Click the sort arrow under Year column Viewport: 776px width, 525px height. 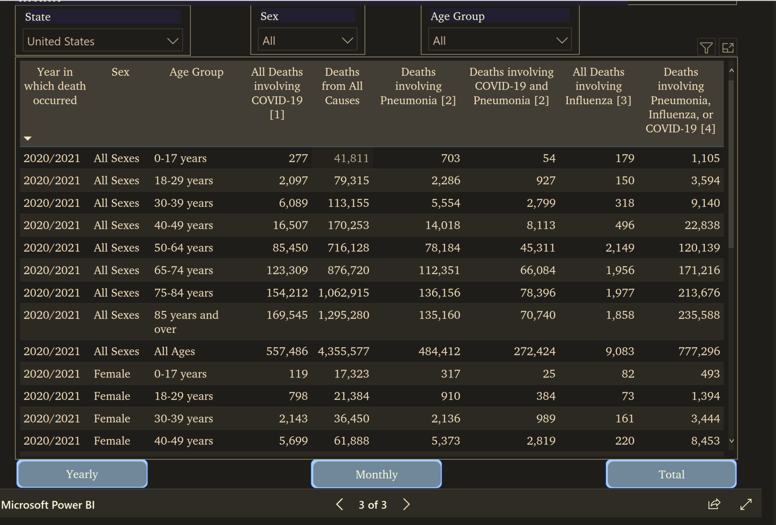click(x=28, y=138)
